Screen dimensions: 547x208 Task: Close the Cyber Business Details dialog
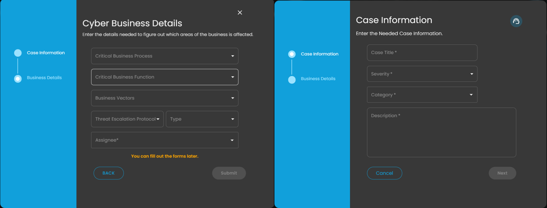[240, 13]
